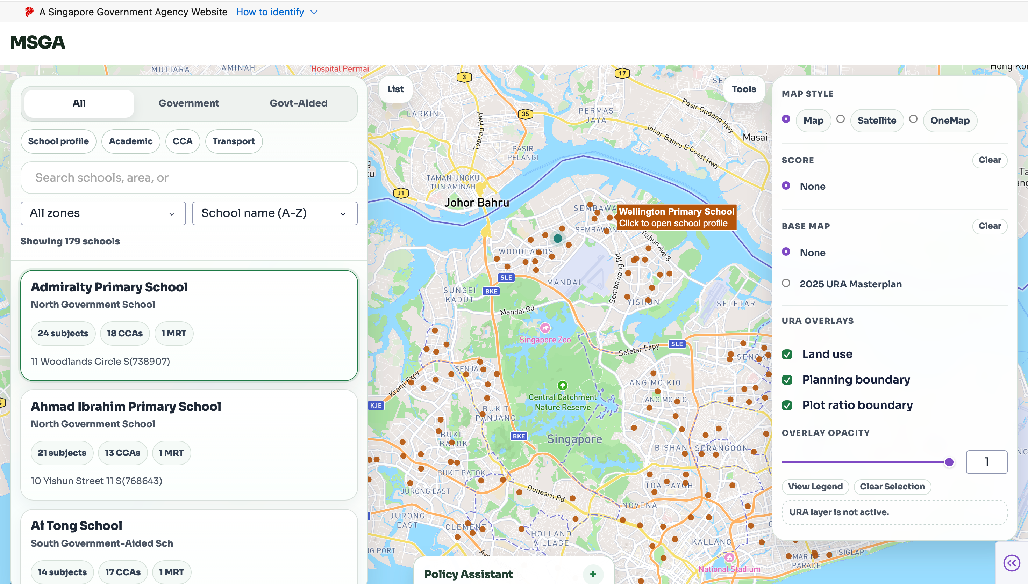Click the Singapore Zoo map icon

pyautogui.click(x=545, y=328)
